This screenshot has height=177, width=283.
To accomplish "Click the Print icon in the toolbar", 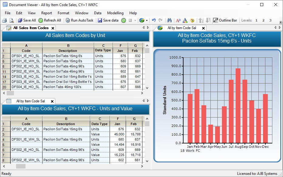I will pyautogui.click(x=5, y=20).
